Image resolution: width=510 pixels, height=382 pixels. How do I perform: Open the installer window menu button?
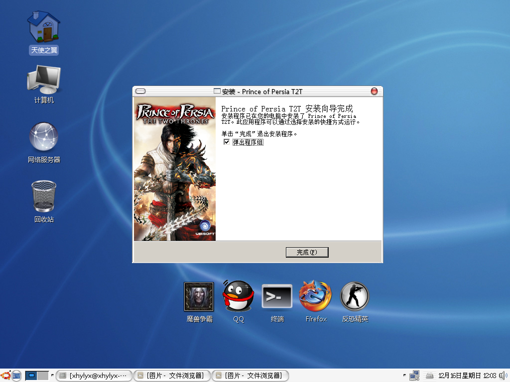point(140,92)
